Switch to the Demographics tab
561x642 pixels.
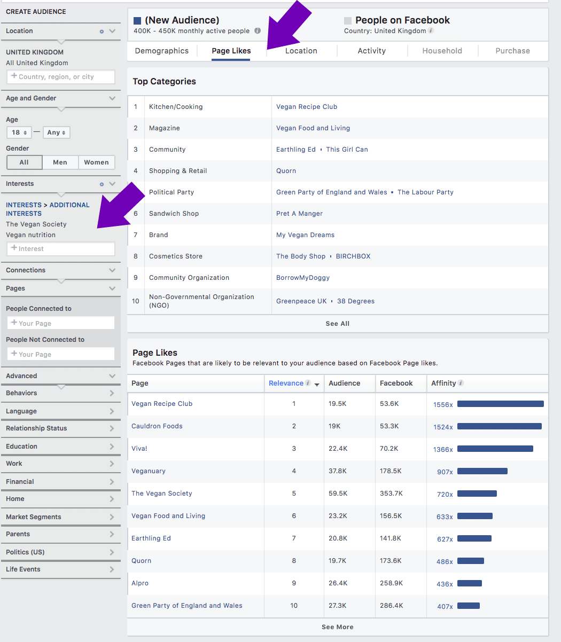click(x=162, y=51)
